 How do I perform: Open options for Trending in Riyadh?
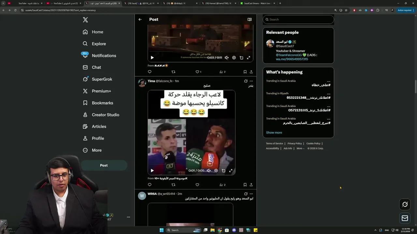click(x=328, y=94)
